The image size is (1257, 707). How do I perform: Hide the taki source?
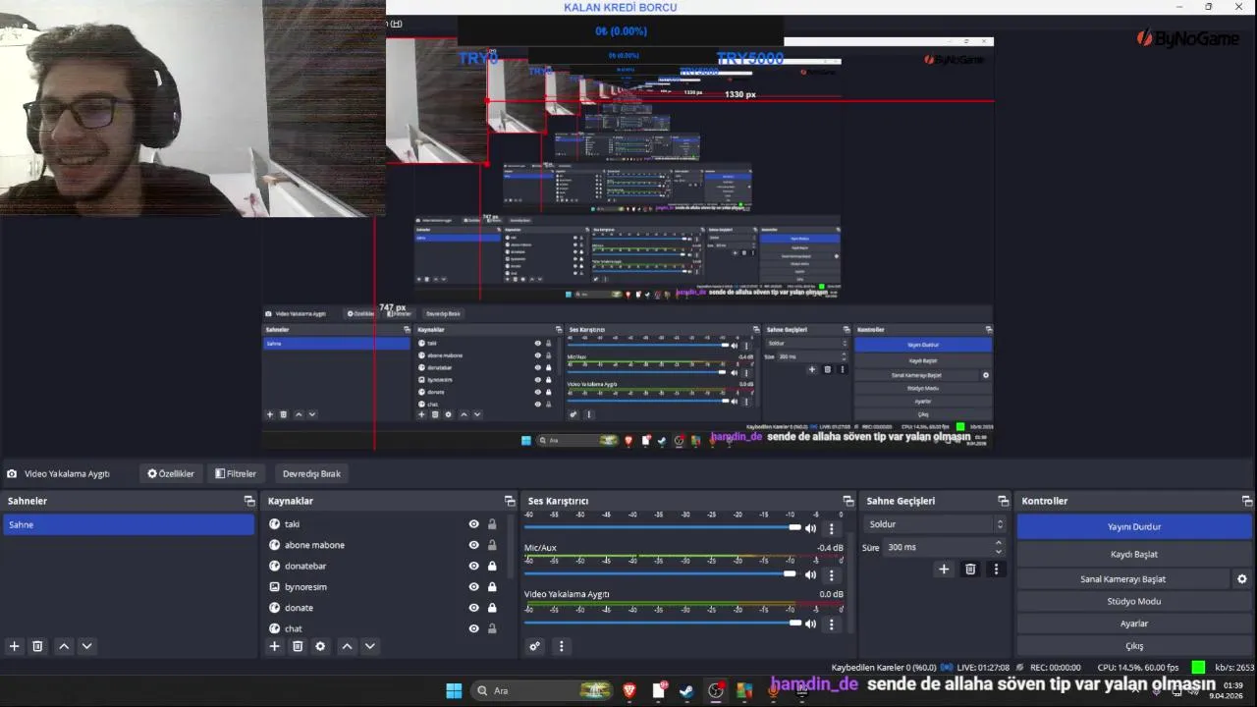coord(474,524)
